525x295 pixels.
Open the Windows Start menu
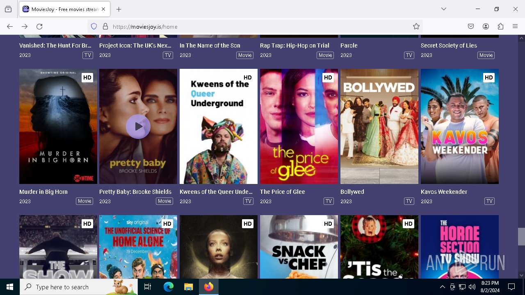click(x=10, y=287)
